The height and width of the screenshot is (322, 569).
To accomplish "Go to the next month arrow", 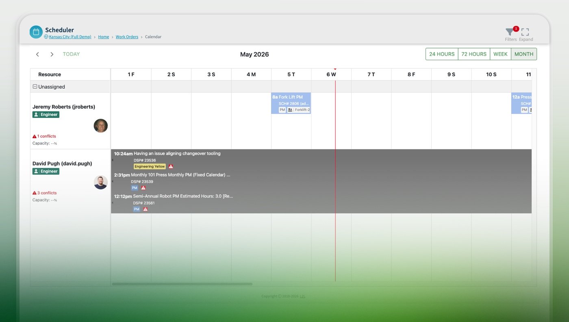I will pos(52,54).
